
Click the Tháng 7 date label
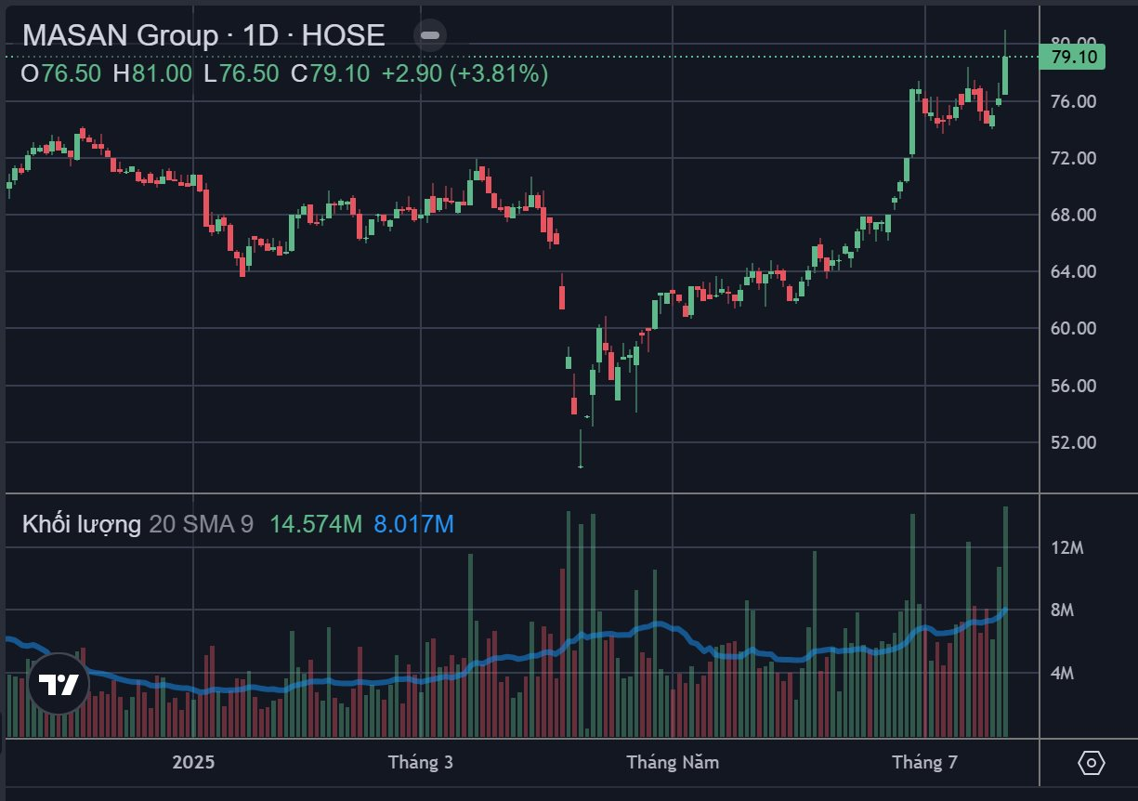tap(924, 763)
